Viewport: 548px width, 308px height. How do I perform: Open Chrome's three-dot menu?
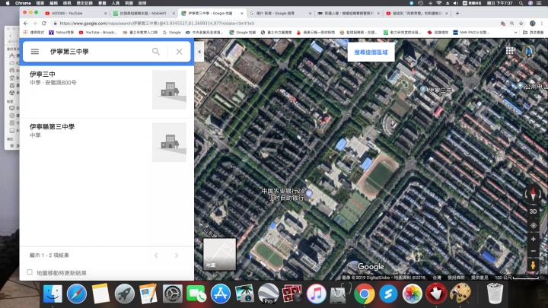(x=541, y=24)
